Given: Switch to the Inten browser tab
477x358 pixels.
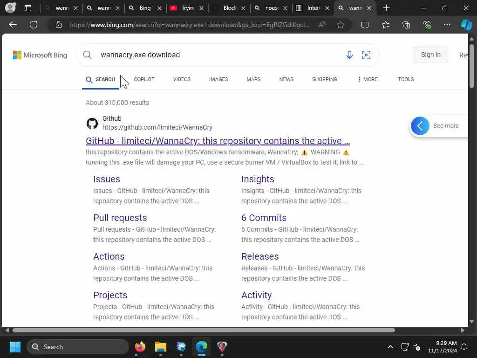Looking at the screenshot, I should point(313,8).
